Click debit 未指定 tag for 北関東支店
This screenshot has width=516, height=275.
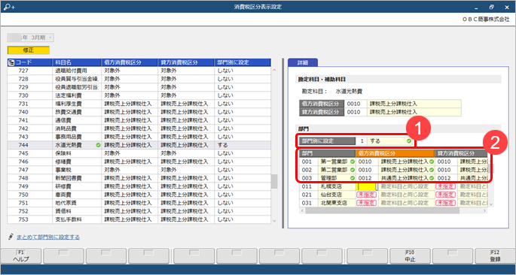(x=367, y=203)
